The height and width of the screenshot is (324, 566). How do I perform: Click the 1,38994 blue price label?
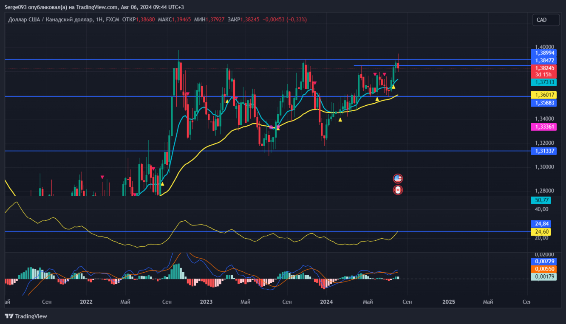point(543,53)
